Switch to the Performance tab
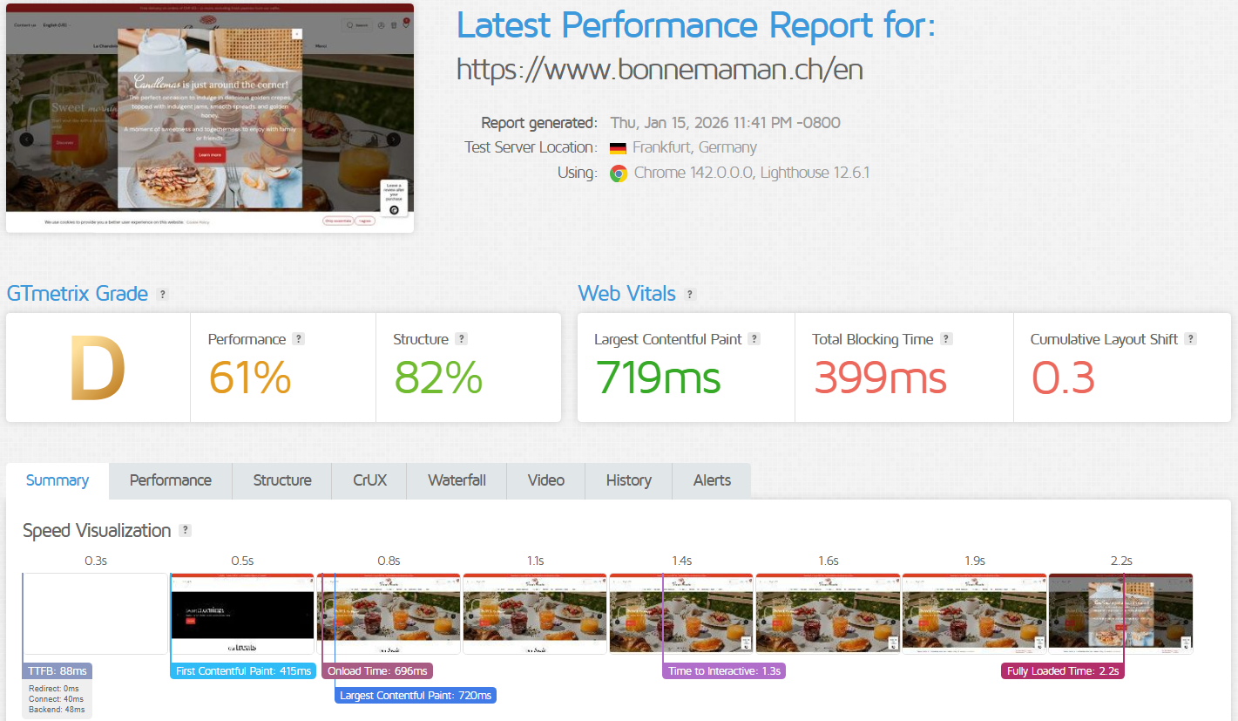This screenshot has height=721, width=1238. tap(171, 480)
